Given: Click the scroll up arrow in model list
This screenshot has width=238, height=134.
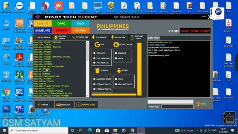Looking at the screenshot, I should tap(87, 43).
